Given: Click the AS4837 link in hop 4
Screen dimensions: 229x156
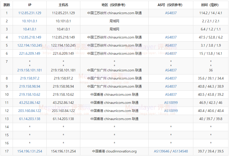Looking at the screenshot, I should coord(171,37).
